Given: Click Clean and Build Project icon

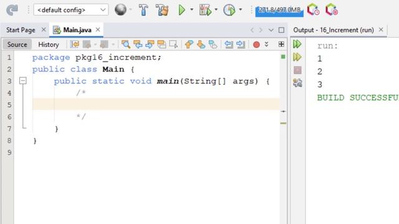Looking at the screenshot, I should point(162,10).
